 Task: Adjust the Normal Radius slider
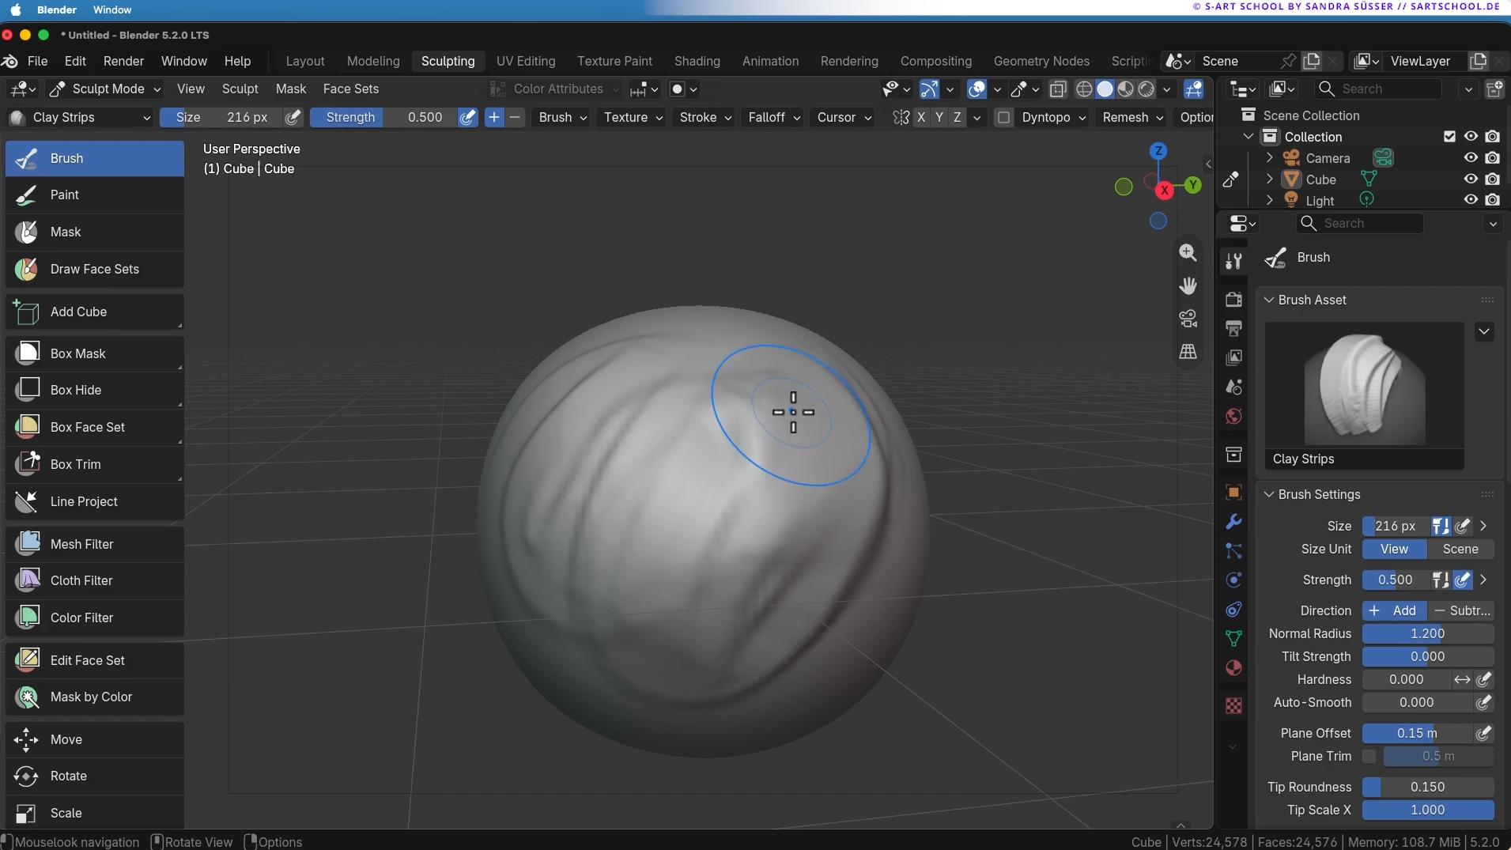pyautogui.click(x=1428, y=633)
